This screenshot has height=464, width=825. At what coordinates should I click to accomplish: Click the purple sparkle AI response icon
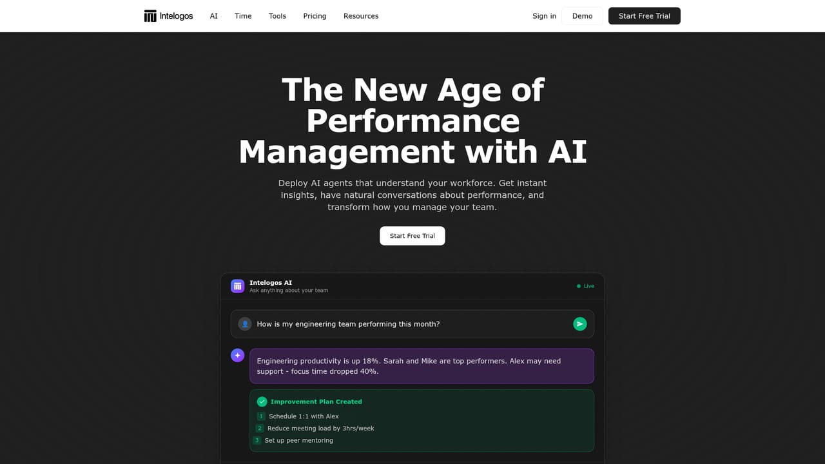237,355
